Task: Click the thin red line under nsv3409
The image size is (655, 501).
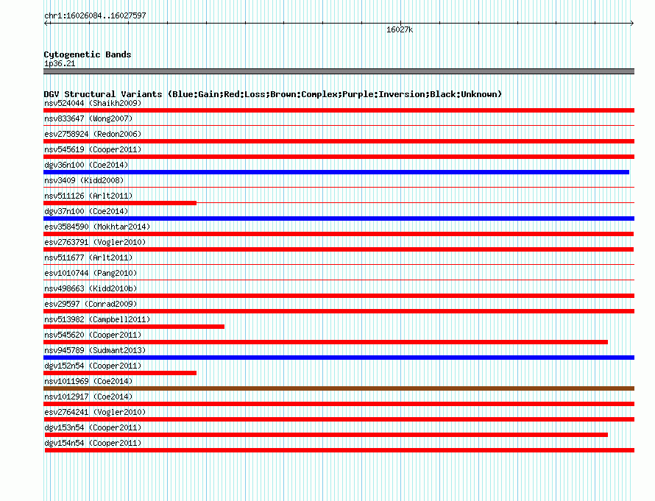Action: click(x=339, y=187)
